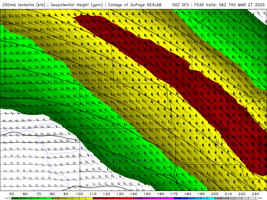Click the 'Geopotential Height (gpm)' title text

tap(77, 5)
